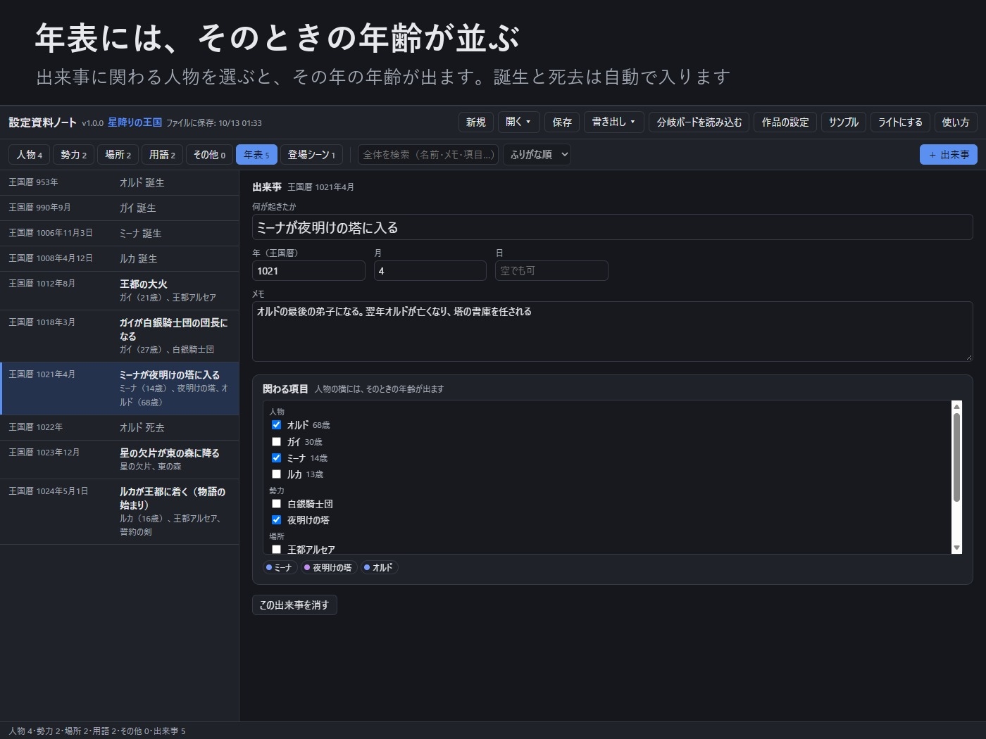986x739 pixels.
Task: Select the 王都の大火 timeline event
Action: (120, 290)
